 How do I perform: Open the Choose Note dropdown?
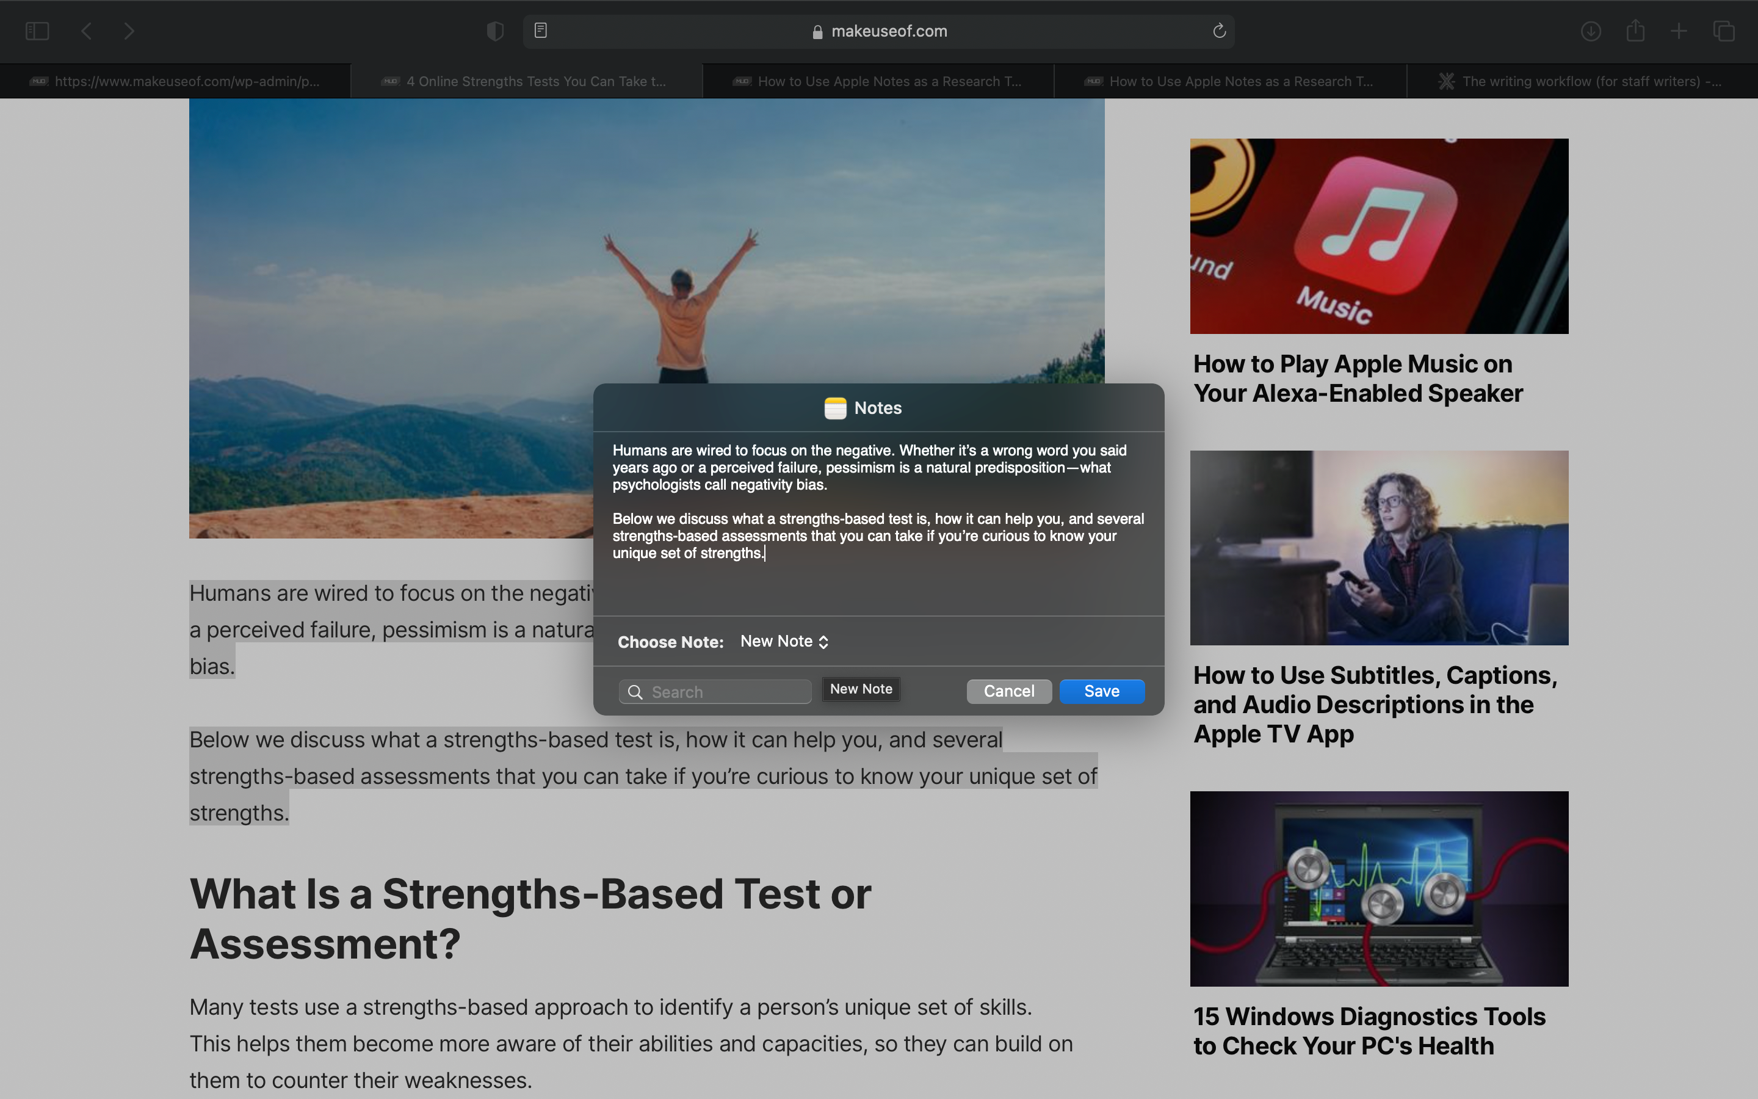783,641
